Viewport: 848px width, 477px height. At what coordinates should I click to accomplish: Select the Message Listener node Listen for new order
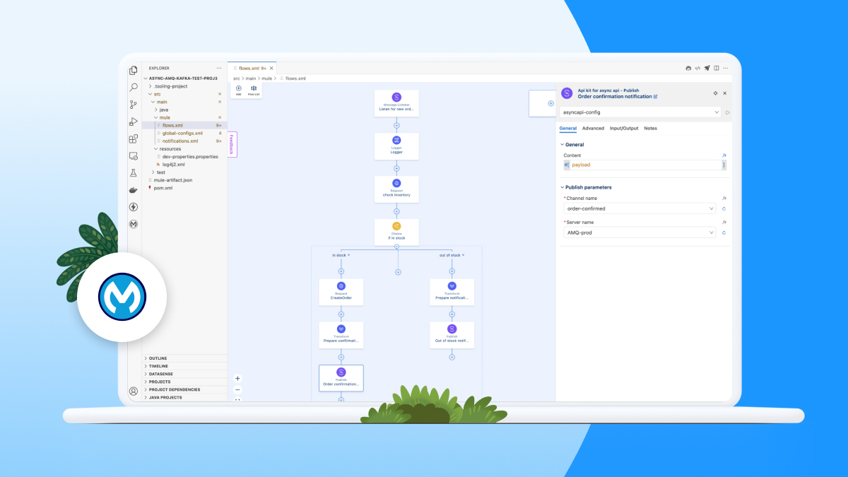(x=396, y=103)
